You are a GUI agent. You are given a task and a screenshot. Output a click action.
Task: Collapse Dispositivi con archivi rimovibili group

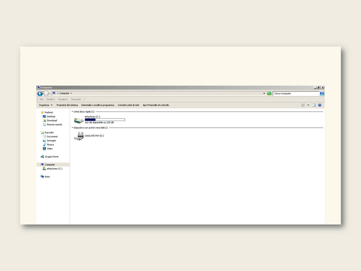tap(72, 128)
